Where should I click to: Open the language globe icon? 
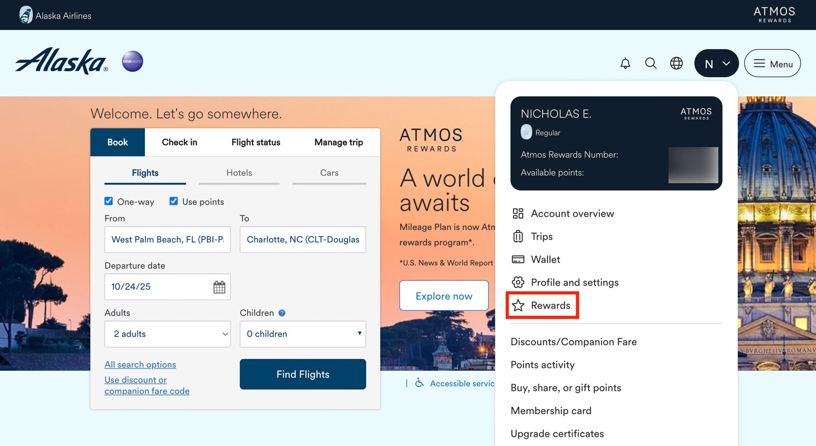(676, 63)
